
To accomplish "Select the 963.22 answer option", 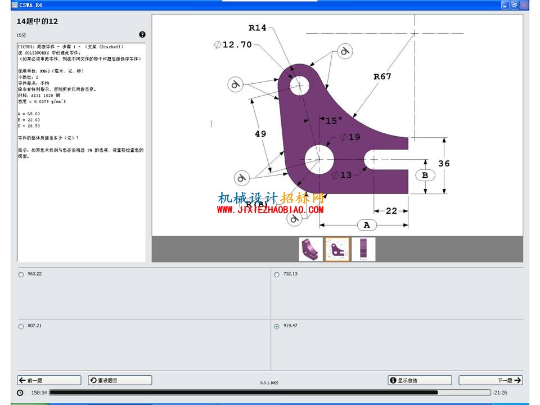I will 21,274.
